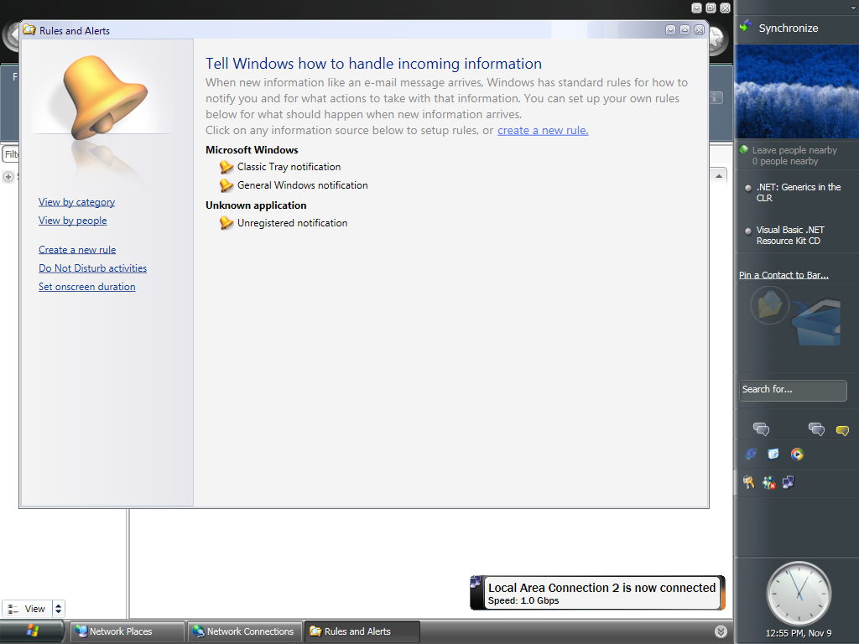Open Do Not Disturb activities link
The width and height of the screenshot is (859, 644).
pos(92,268)
